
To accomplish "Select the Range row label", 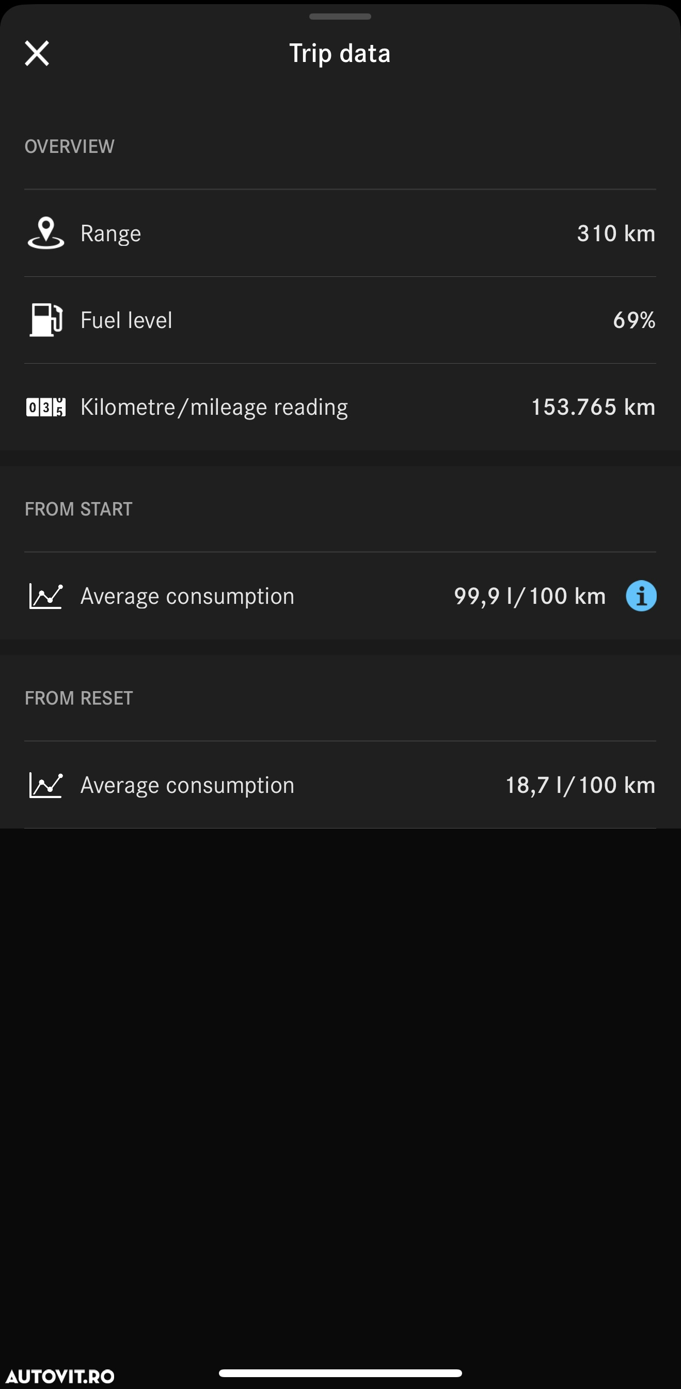I will point(111,233).
